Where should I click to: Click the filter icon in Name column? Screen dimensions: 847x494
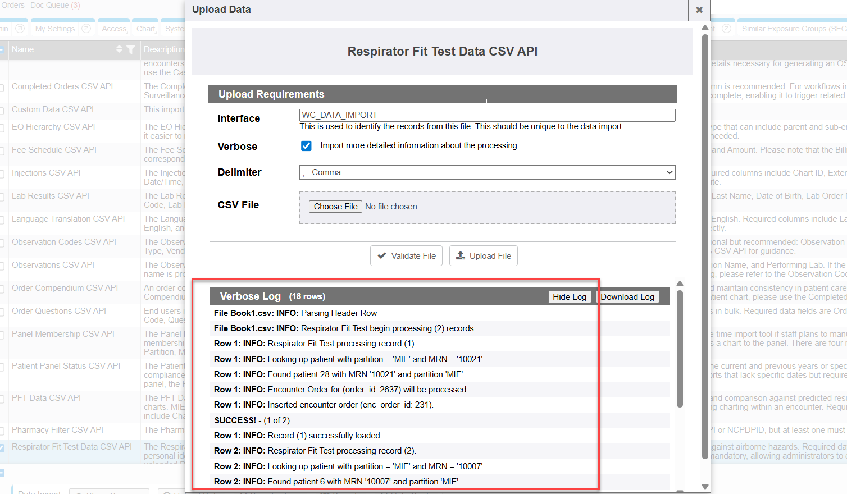131,49
